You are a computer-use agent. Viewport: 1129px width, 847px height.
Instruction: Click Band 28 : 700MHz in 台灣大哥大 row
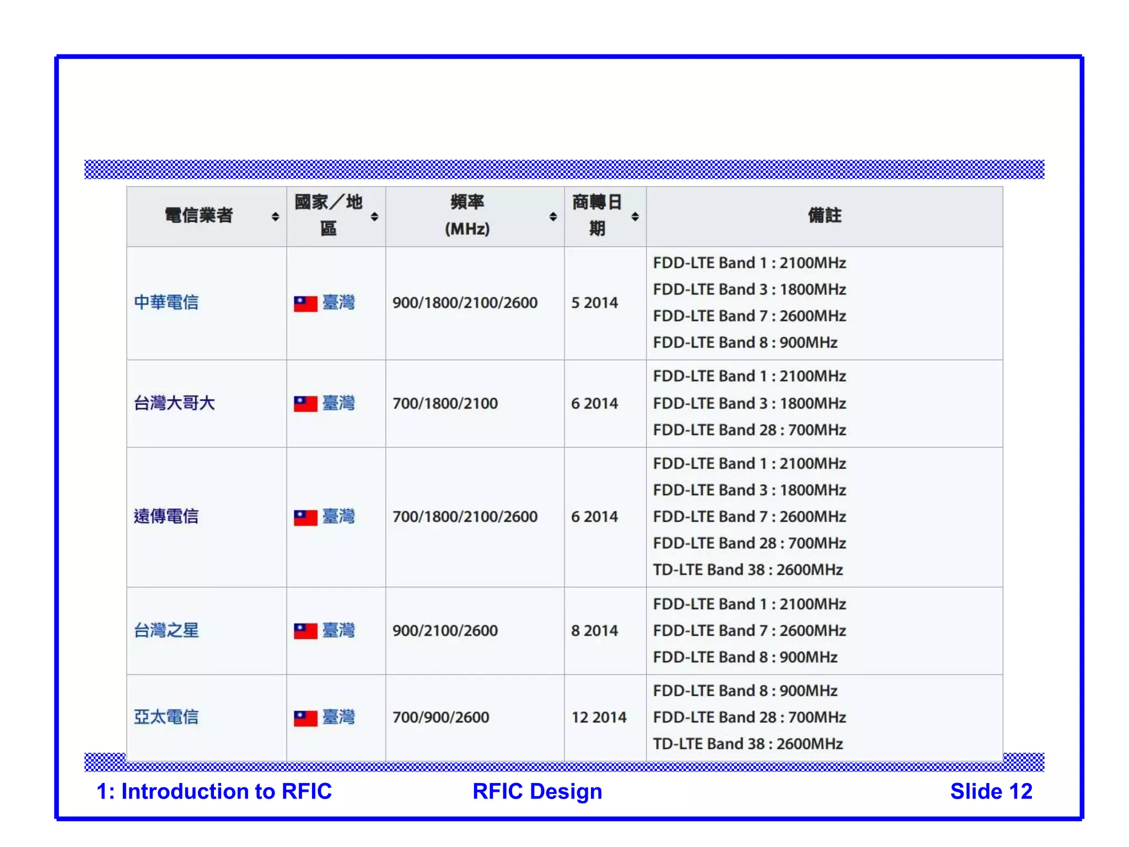[x=749, y=430]
